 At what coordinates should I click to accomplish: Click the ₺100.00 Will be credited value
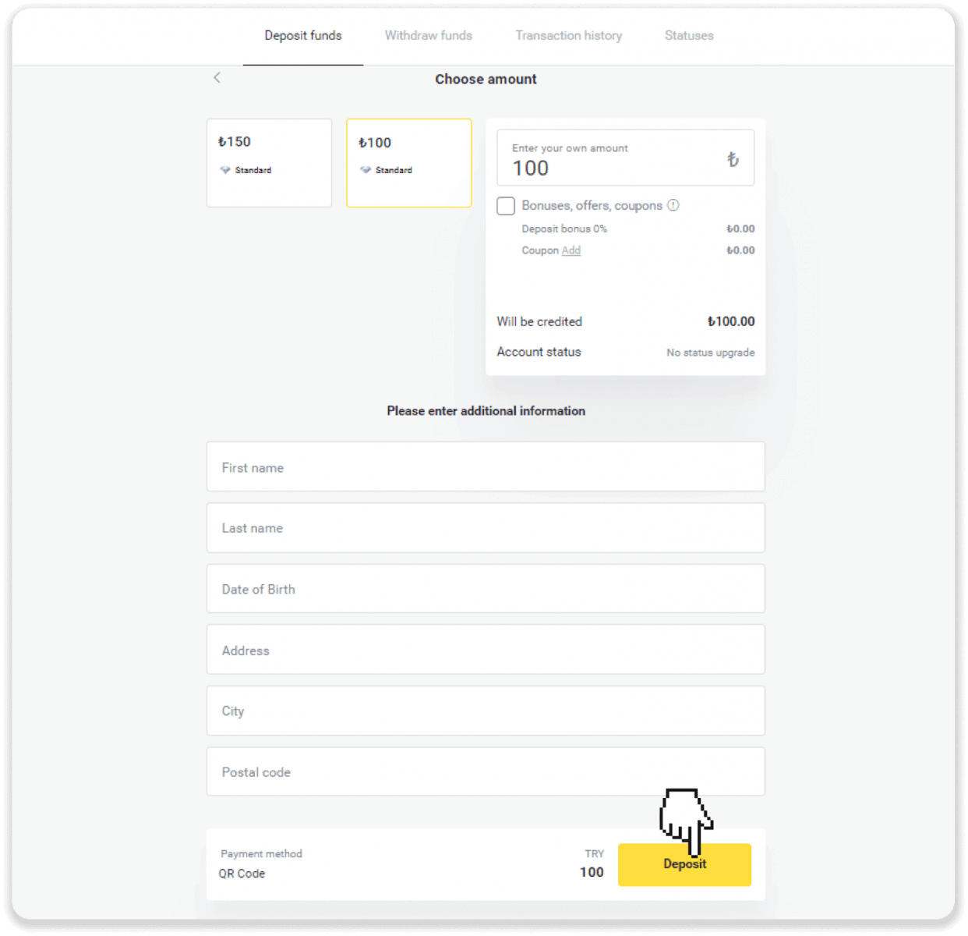[x=731, y=321]
